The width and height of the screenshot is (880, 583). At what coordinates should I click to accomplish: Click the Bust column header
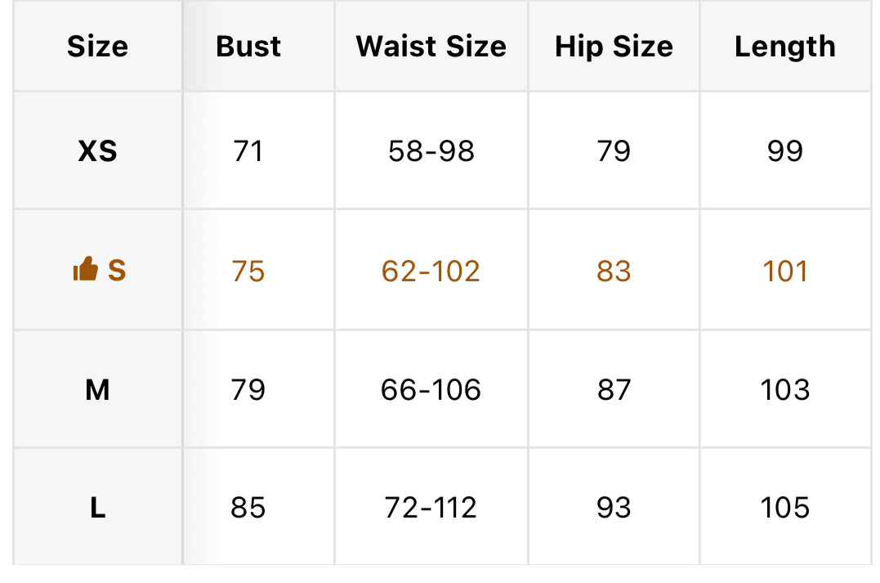248,46
